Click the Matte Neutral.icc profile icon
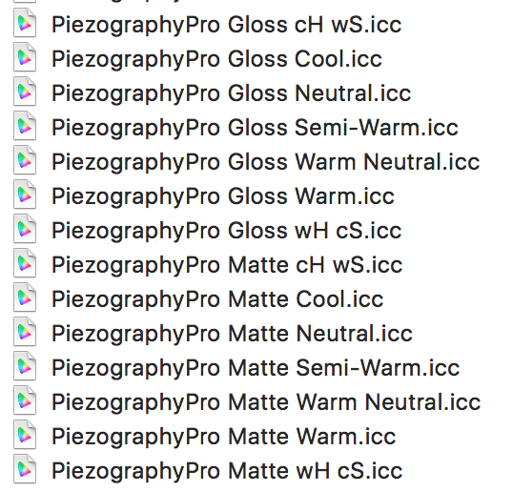 click(25, 333)
